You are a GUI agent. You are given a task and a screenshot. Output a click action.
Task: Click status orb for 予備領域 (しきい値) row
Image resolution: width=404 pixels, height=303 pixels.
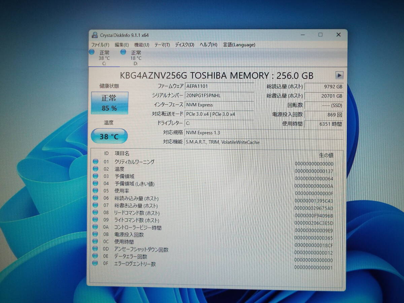tap(95, 183)
